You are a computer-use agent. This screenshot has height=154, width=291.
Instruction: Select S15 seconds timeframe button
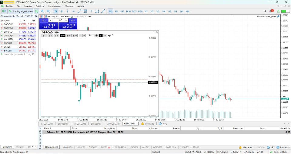click(x=69, y=36)
